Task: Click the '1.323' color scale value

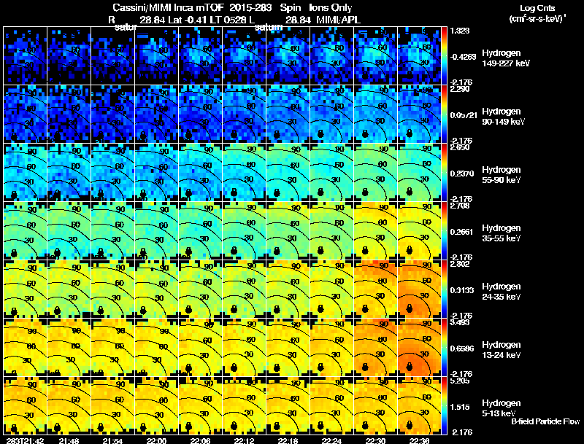Action: click(460, 31)
